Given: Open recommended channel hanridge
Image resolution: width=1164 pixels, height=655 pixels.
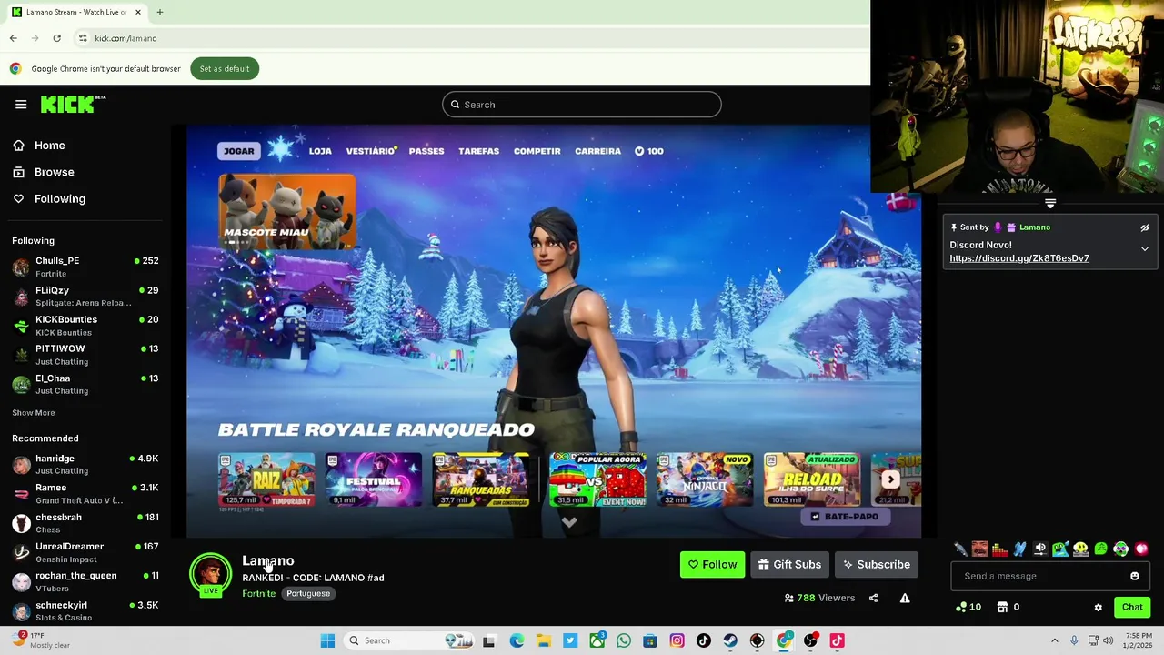Looking at the screenshot, I should tap(85, 464).
